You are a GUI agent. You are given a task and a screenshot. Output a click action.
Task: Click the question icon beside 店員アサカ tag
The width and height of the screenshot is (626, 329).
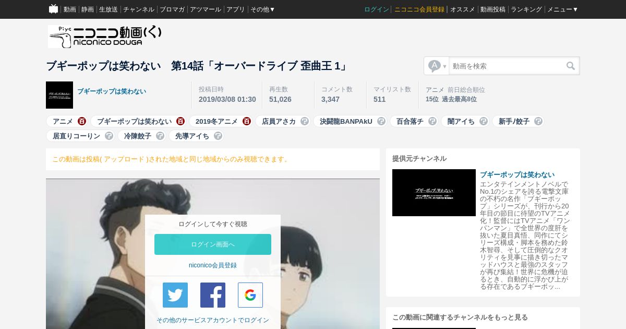click(x=305, y=121)
